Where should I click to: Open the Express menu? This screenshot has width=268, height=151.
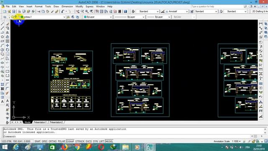90,7
